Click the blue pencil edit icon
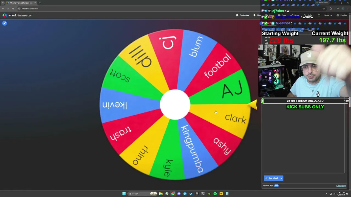Image resolution: width=351 pixels, height=197 pixels. [x=4, y=23]
